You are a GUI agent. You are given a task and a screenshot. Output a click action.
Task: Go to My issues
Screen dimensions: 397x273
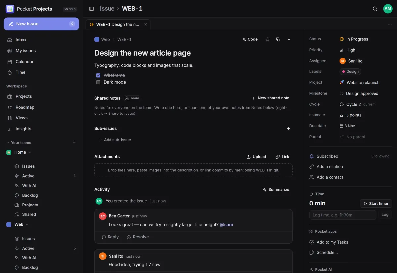click(41, 51)
